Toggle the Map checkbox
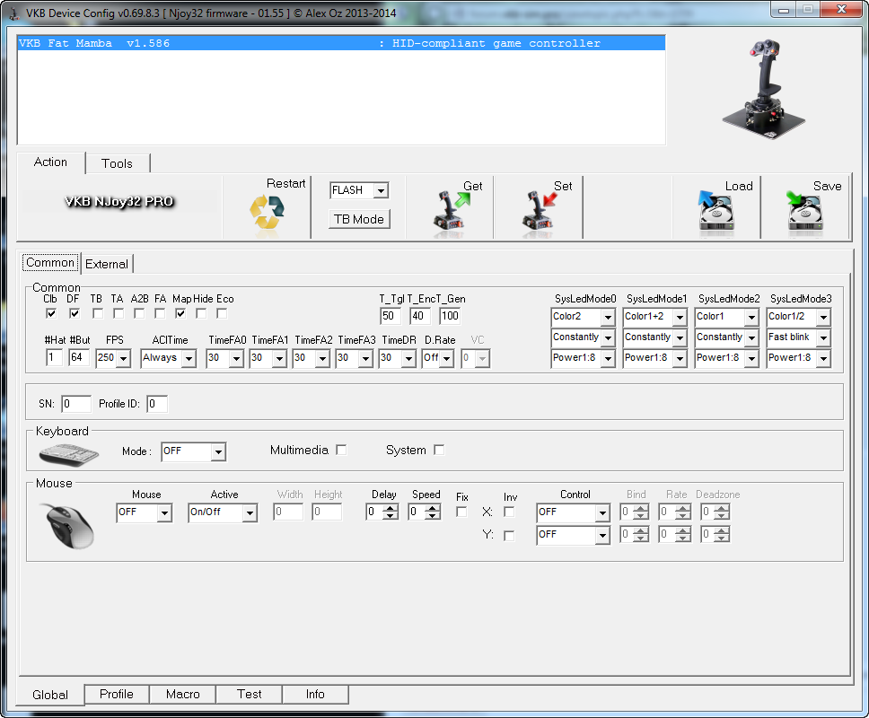 (180, 313)
